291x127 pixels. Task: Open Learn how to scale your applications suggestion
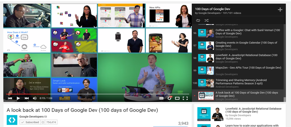(x=252, y=125)
